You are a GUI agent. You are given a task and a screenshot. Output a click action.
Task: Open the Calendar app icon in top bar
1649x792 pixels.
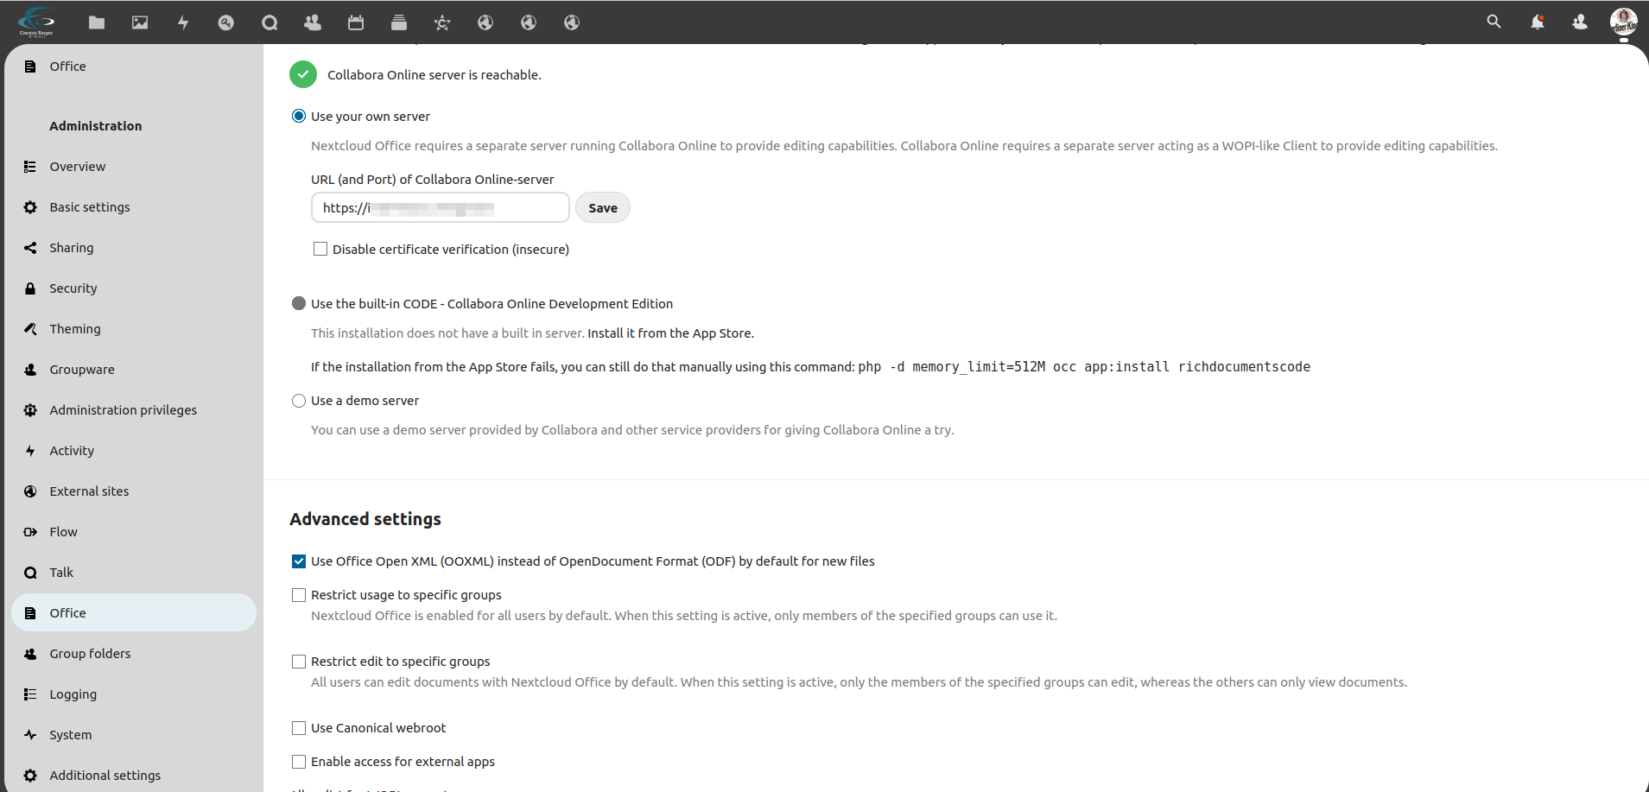[x=356, y=22]
